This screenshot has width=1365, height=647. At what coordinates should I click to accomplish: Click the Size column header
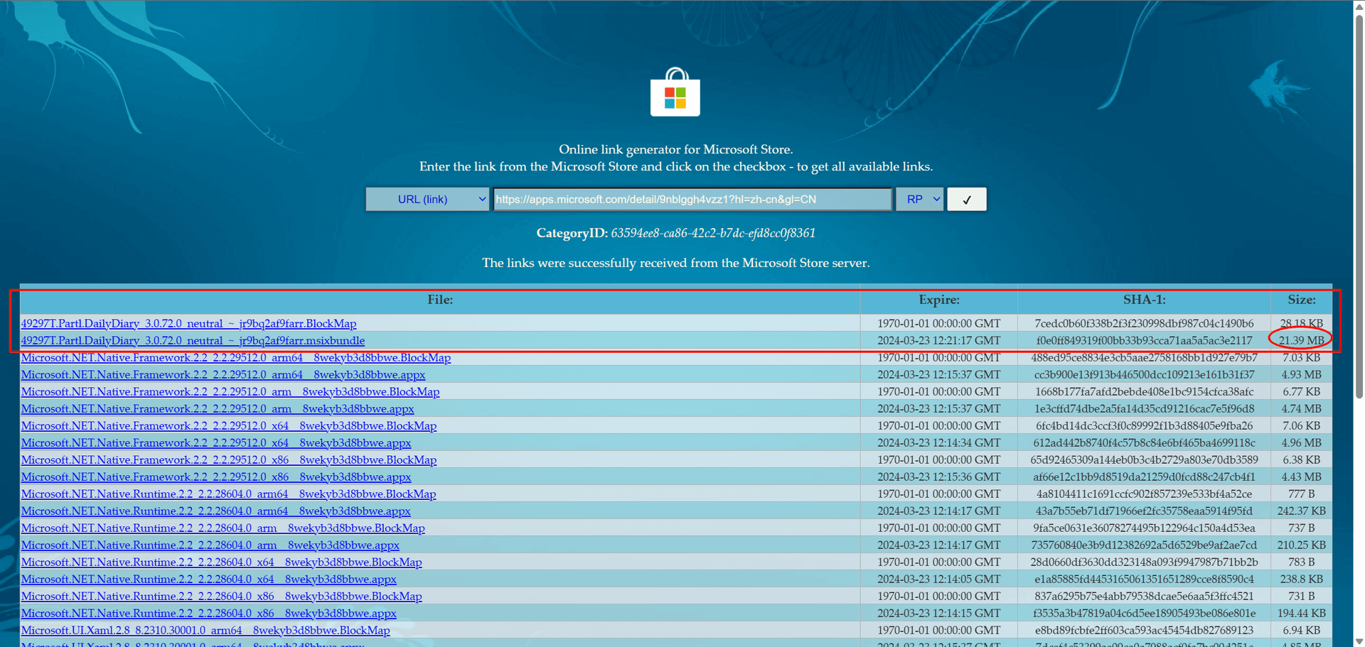tap(1302, 300)
